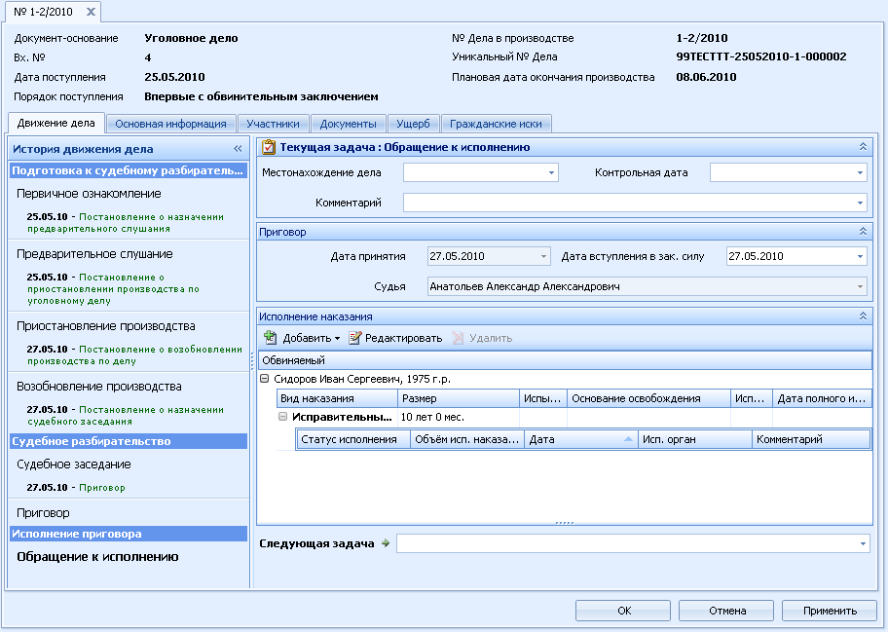This screenshot has height=632, width=888.
Task: Open the Местонахождение дела dropdown
Action: [x=552, y=172]
